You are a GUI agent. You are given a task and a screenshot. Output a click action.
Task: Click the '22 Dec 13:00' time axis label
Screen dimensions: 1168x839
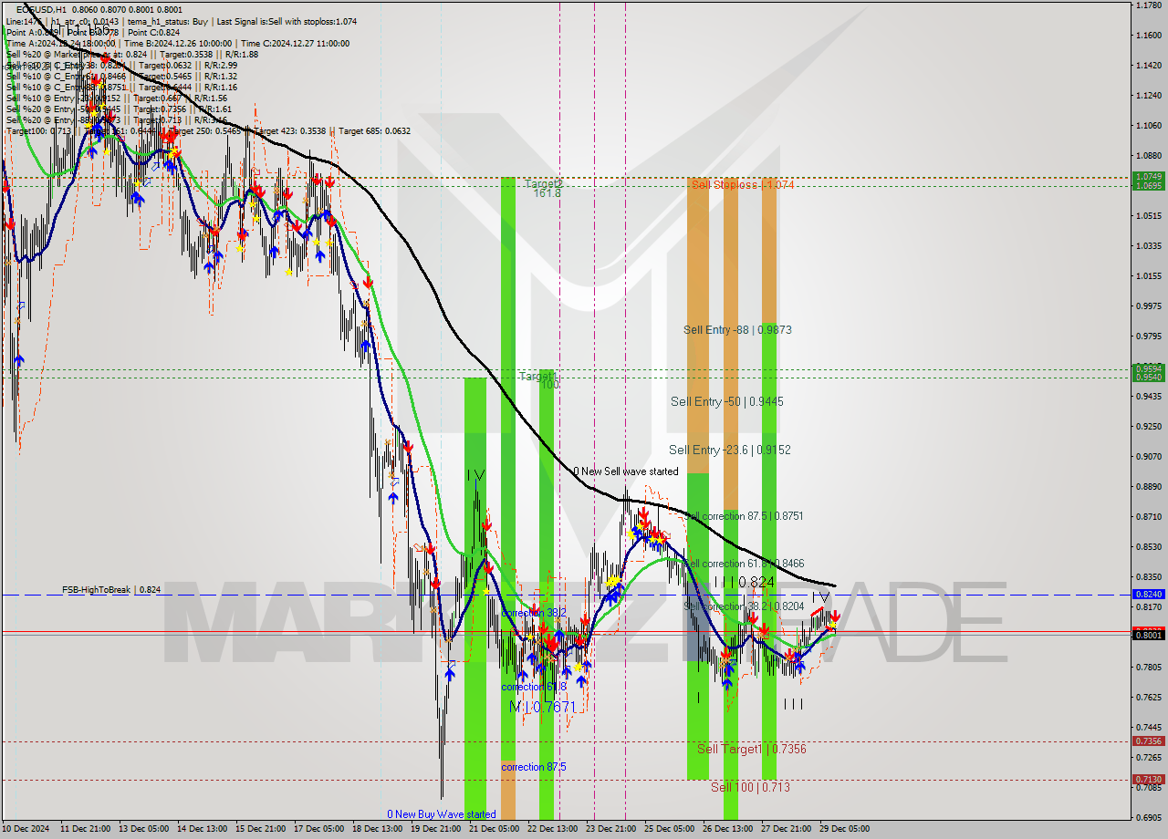click(553, 829)
